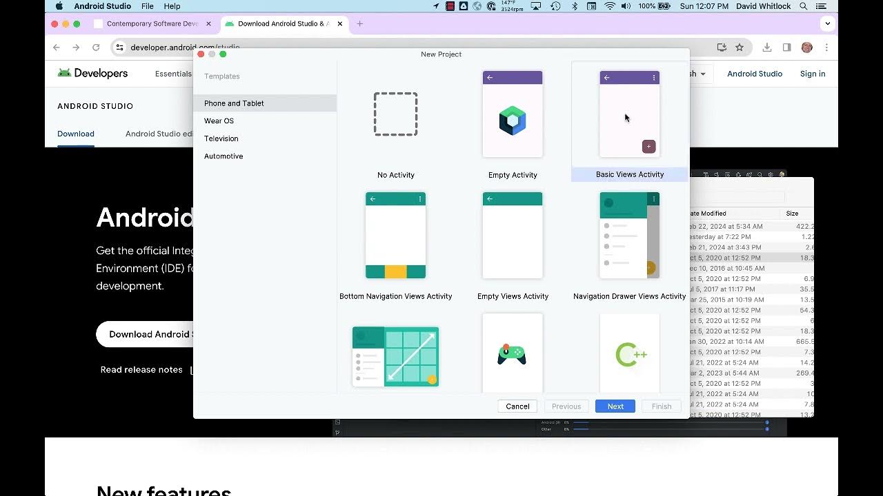Open the Help menu
The image size is (883, 496).
click(172, 6)
